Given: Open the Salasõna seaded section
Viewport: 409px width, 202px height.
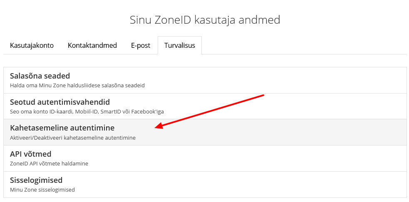Looking at the screenshot, I should click(x=40, y=76).
